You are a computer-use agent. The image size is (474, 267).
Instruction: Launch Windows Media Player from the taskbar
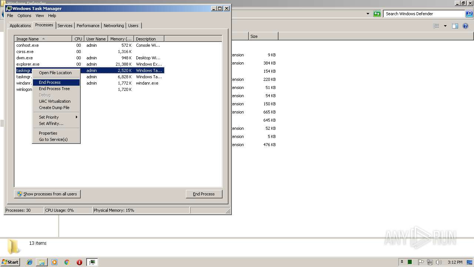point(54,262)
